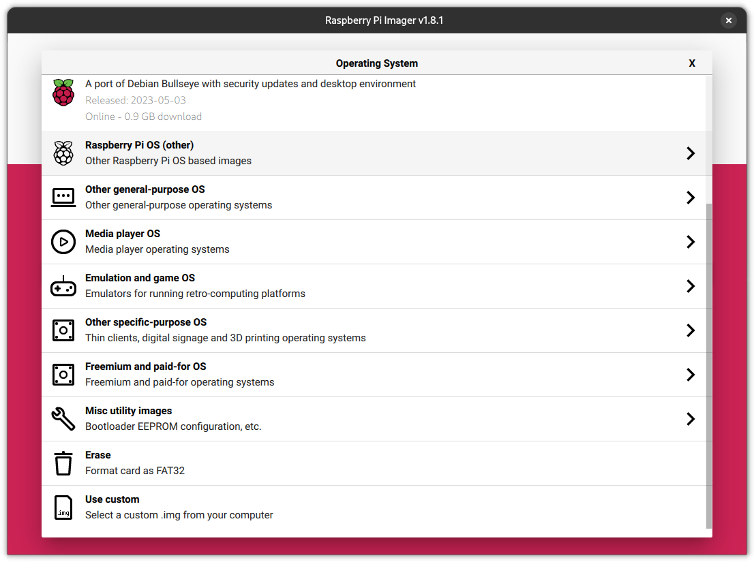Click the red Raspberry Pi logo icon
Viewport: 754px width, 562px height.
[x=63, y=92]
